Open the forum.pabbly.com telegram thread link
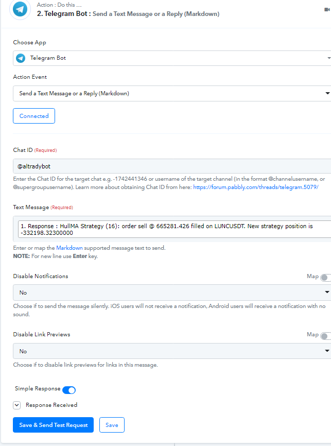Image resolution: width=331 pixels, height=446 pixels. click(256, 187)
